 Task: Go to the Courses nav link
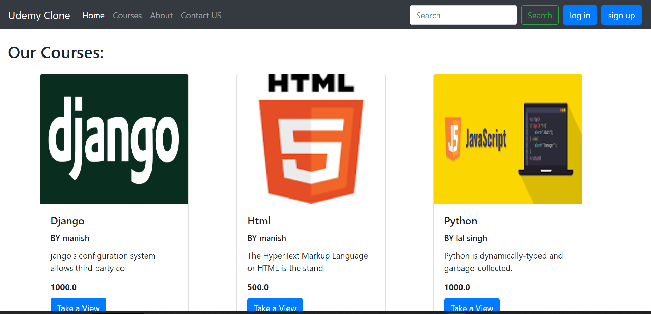[x=127, y=16]
